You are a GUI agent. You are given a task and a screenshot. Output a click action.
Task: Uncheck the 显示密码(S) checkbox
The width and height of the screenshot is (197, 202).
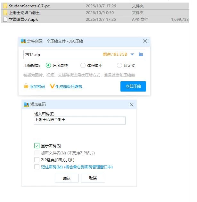point(37,146)
